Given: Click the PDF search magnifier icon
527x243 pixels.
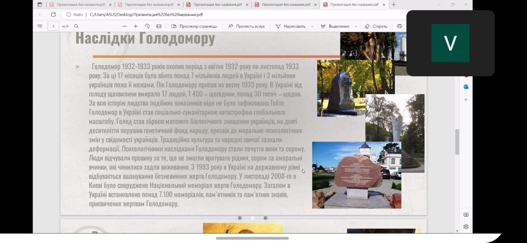Looking at the screenshot, I should (x=76, y=26).
